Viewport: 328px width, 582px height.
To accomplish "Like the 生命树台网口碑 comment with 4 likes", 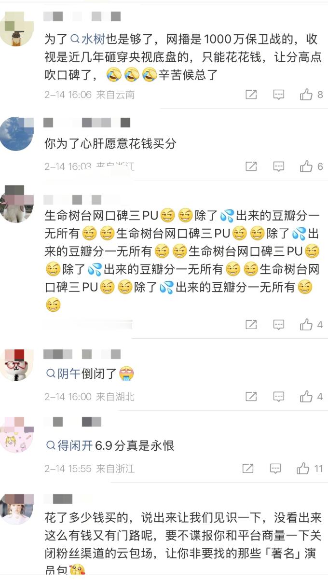I will [311, 325].
